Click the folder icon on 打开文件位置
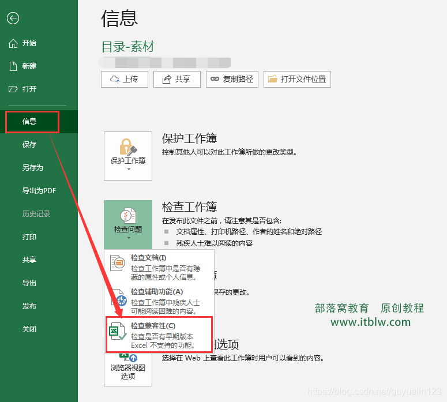The width and height of the screenshot is (447, 402). (x=272, y=79)
